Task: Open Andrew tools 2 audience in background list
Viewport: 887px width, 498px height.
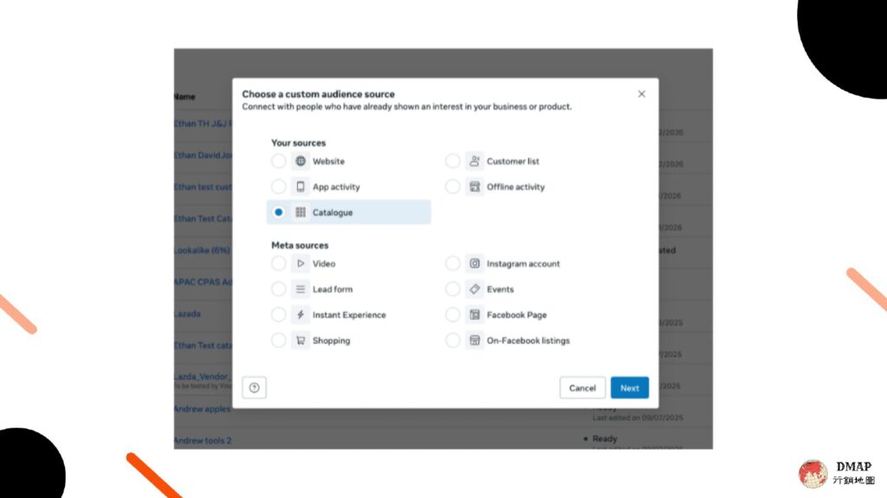Action: (203, 440)
